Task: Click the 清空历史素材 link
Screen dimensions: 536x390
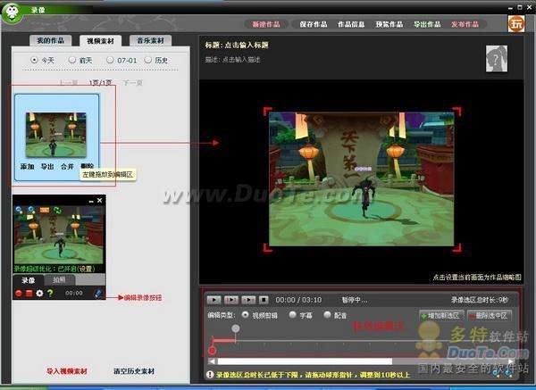Action: click(x=134, y=371)
